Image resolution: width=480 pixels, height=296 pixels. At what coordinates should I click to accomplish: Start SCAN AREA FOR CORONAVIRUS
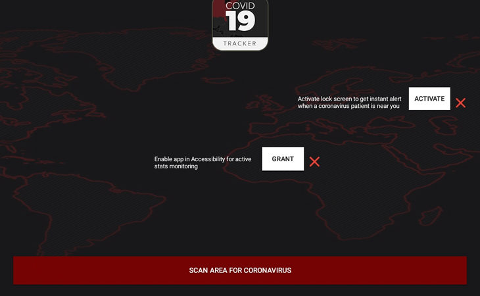(x=240, y=270)
